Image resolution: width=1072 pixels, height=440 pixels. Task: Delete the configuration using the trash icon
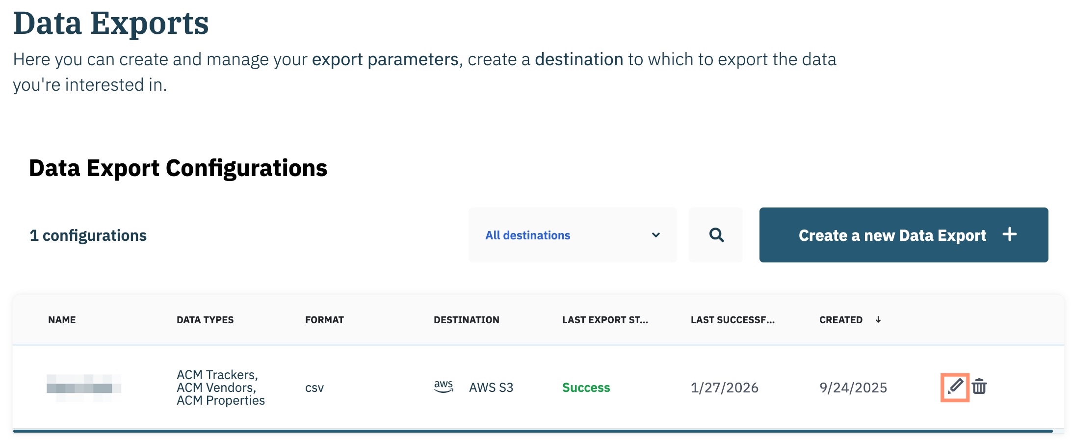tap(979, 387)
